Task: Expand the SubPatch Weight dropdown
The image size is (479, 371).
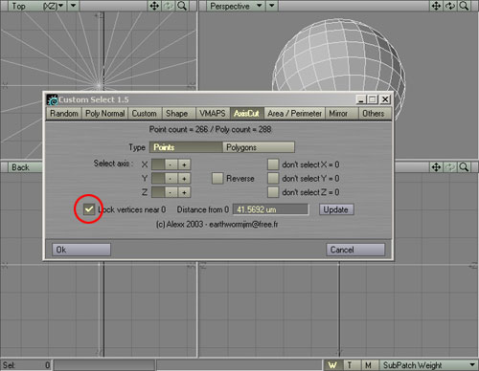Action: pos(472,364)
